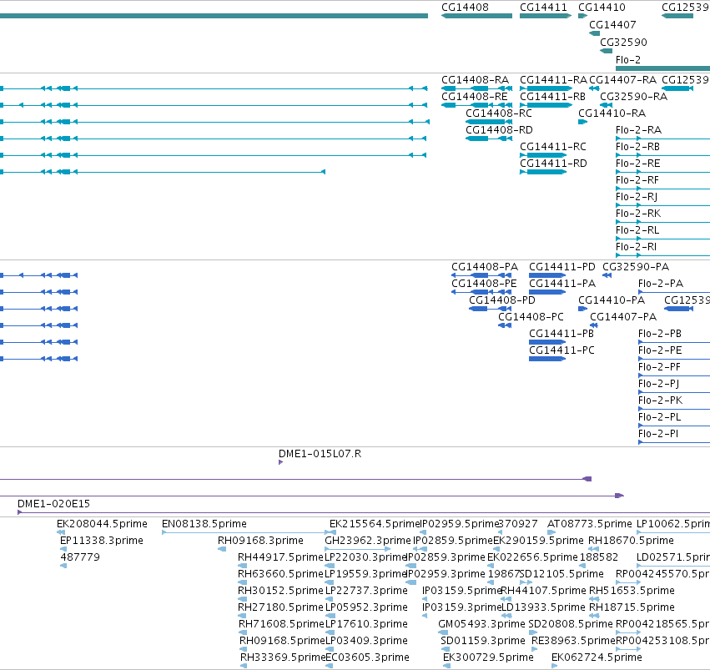Click transcript label CG14411-RA
Viewport: 710px width, 670px height.
coord(553,79)
